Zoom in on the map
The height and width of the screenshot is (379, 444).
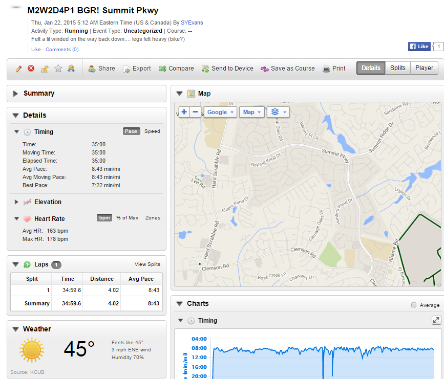coord(184,112)
